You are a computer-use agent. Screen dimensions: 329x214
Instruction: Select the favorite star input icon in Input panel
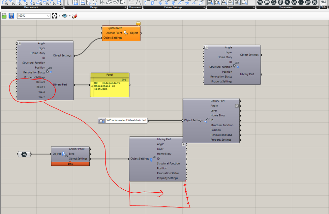[x=217, y=2]
